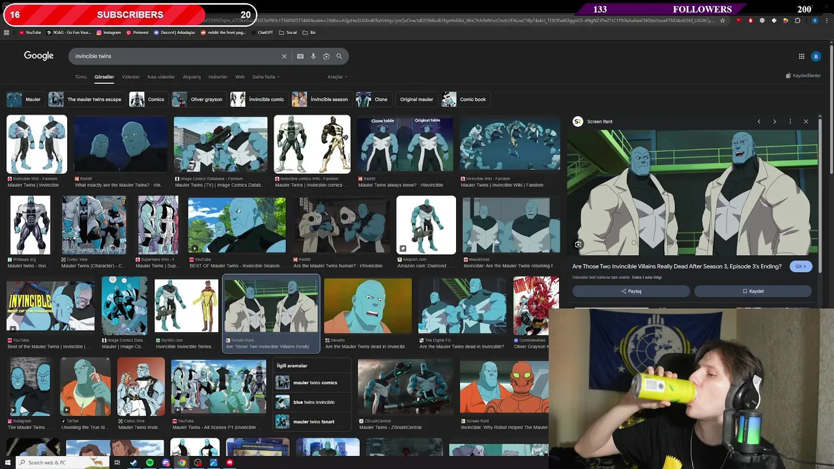
Task: Switch to the Videolar tab
Action: click(x=131, y=77)
